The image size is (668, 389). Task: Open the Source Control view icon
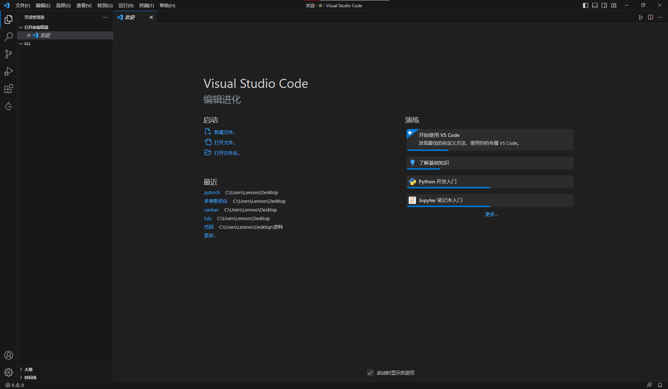coord(9,54)
